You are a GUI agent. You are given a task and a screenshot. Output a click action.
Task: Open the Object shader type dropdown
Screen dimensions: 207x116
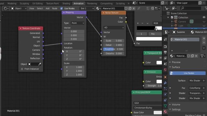pyautogui.click(x=19, y=9)
